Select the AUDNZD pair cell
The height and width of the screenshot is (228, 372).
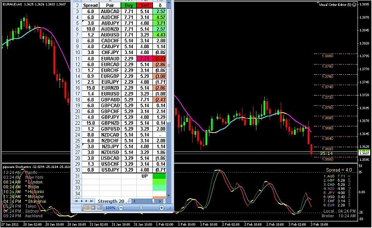110,29
